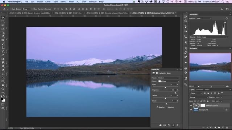Screen dimensions: 232x130
Task: Select the Gradient tool
Action: click(x=3, y=59)
